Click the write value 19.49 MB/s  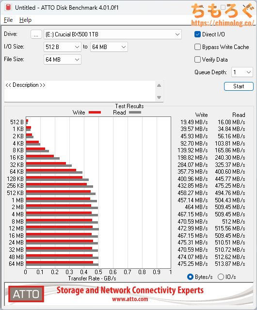click(x=194, y=122)
